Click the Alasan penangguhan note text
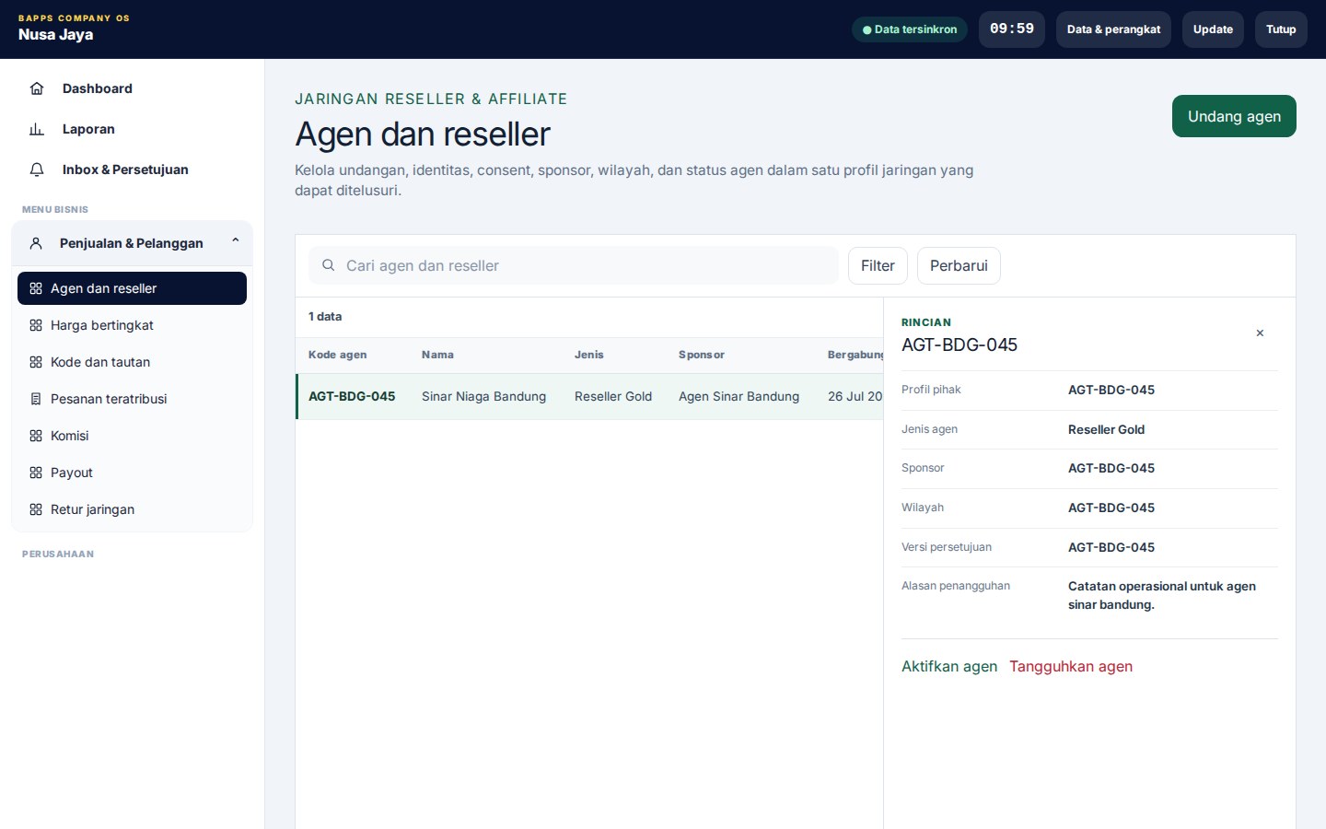 [1162, 595]
